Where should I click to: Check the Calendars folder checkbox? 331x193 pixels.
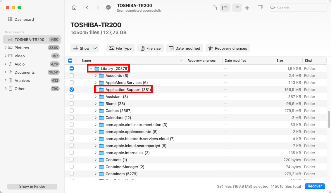pos(72,117)
